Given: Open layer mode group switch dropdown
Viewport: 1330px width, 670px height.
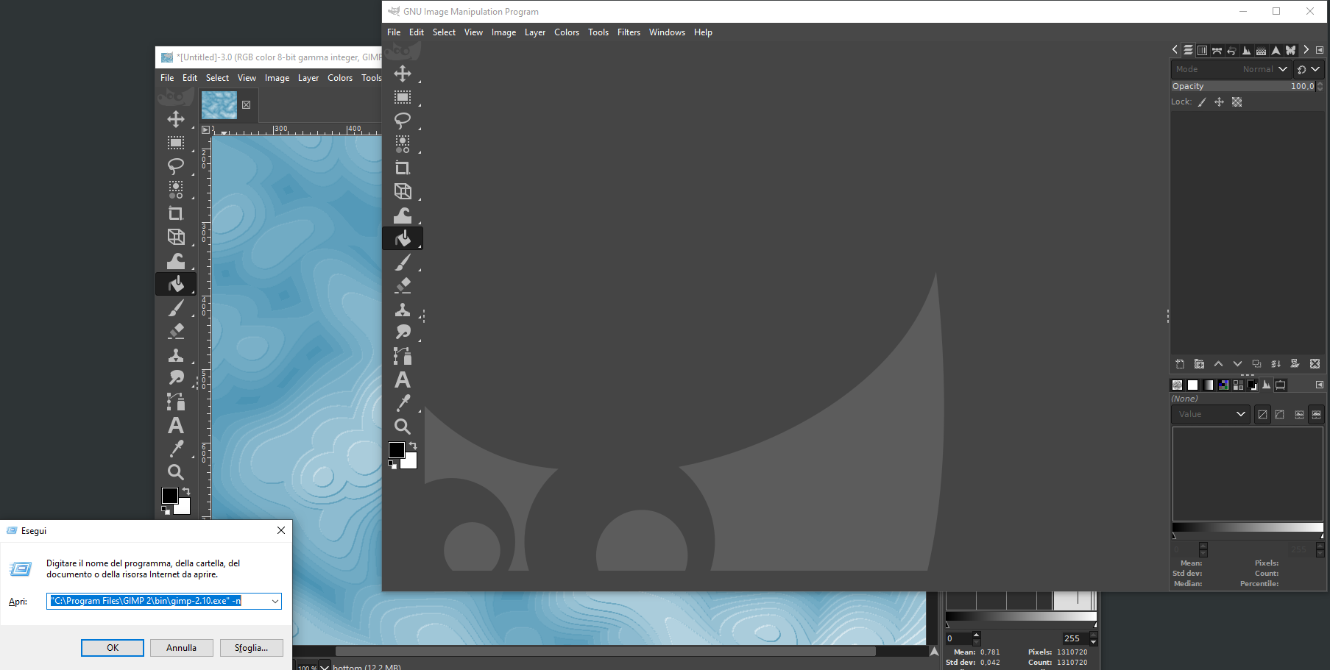Looking at the screenshot, I should click(x=1309, y=69).
